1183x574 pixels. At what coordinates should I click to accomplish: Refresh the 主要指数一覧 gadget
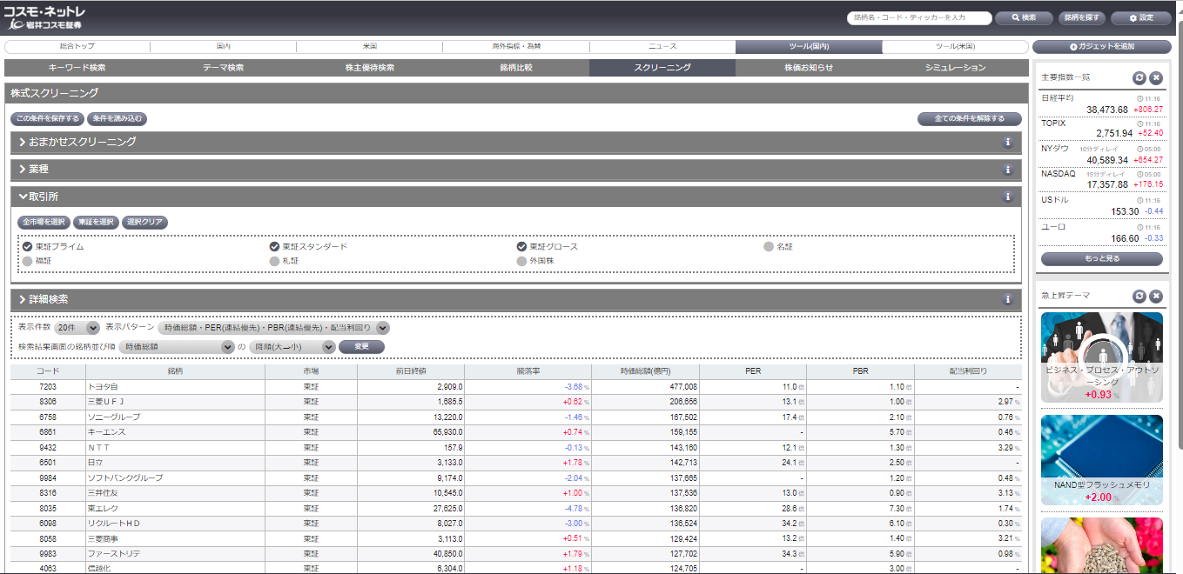1139,77
